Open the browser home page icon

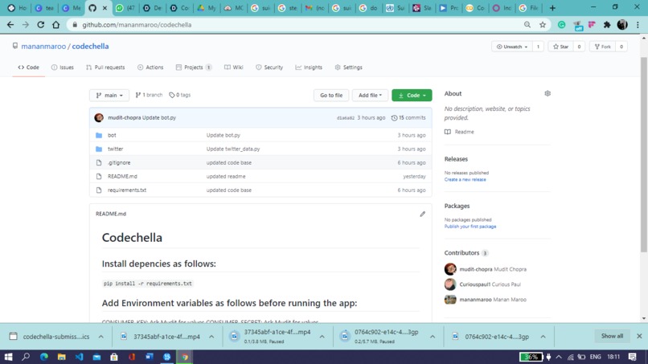(55, 25)
